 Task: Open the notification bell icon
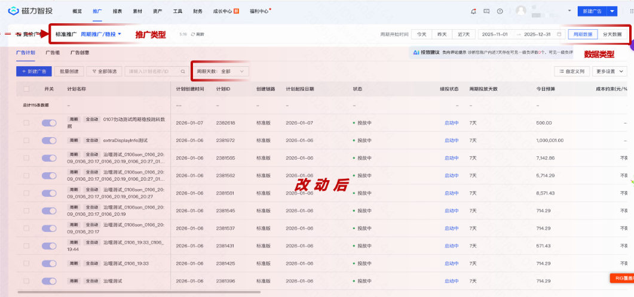tap(473, 11)
